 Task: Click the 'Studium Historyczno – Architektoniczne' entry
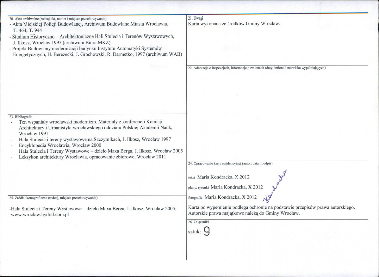(93, 36)
